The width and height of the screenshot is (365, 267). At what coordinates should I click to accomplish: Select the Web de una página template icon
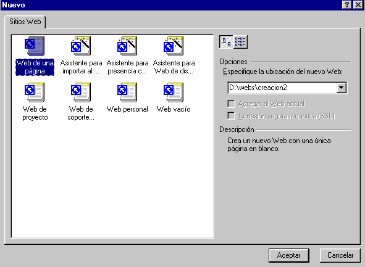35,46
